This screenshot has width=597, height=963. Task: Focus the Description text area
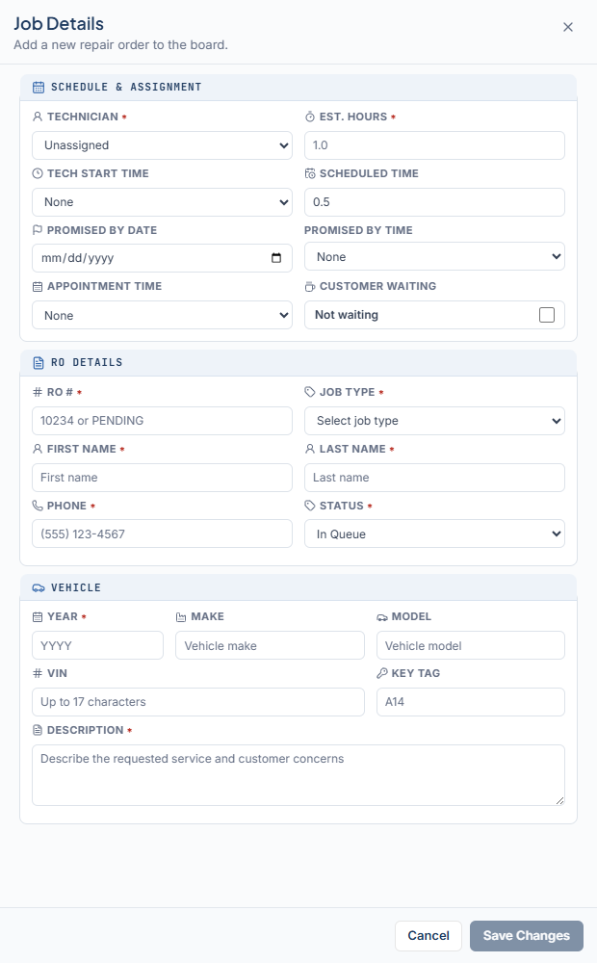[x=298, y=775]
